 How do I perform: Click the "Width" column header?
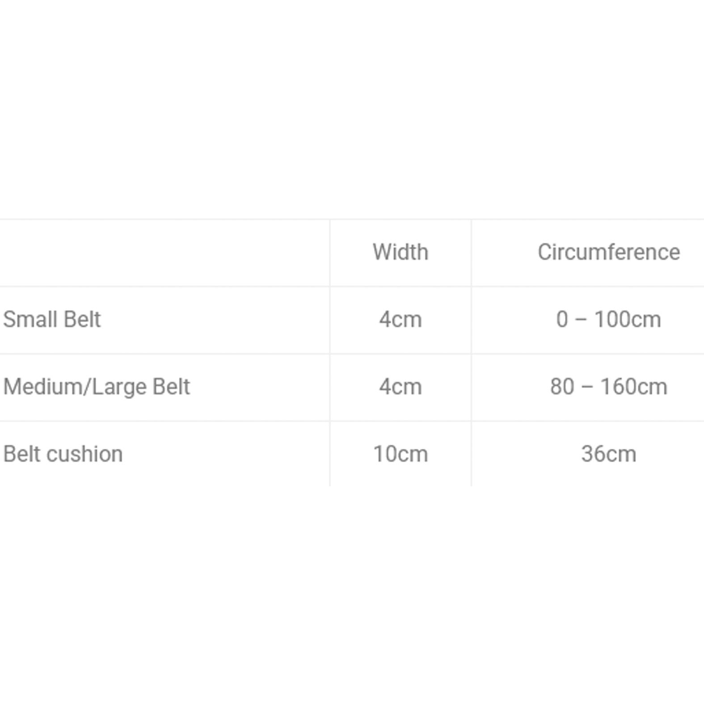400,252
